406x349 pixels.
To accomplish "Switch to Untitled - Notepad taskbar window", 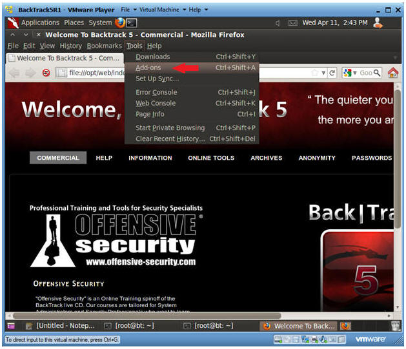I will [x=61, y=326].
